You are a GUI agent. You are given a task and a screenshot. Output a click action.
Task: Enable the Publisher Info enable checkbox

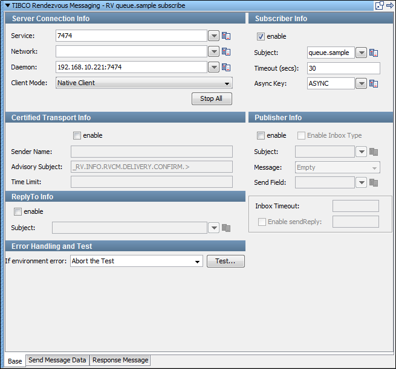point(261,135)
